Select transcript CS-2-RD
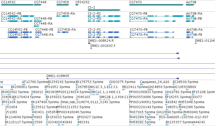 coord(104,21)
